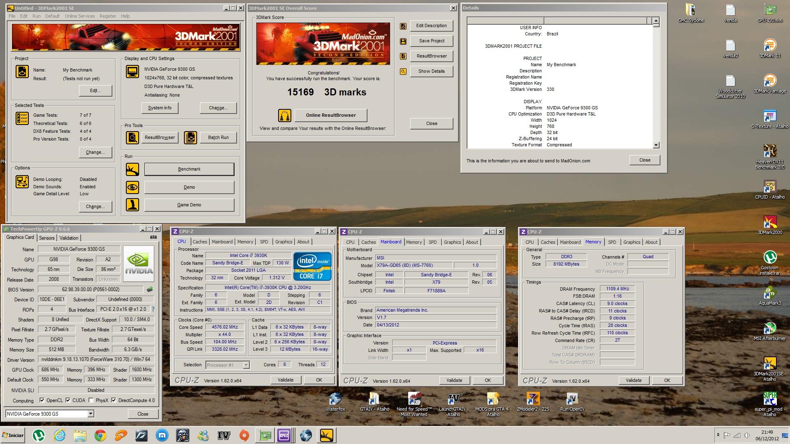Image resolution: width=790 pixels, height=444 pixels.
Task: Open the ZModeler2 - 225 desktop icon
Action: [x=533, y=402]
